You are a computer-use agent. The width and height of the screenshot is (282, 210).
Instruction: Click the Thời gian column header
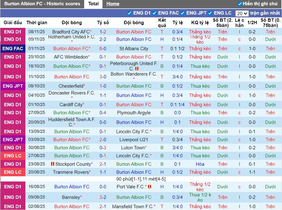pos(37,23)
